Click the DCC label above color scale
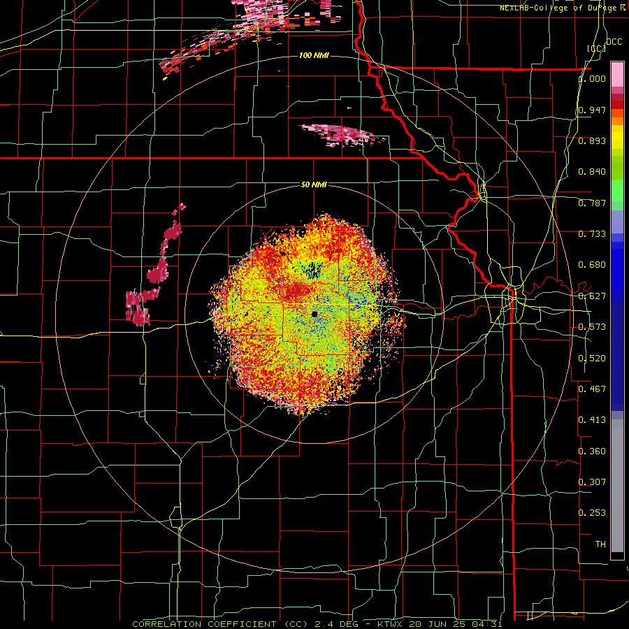 (614, 42)
